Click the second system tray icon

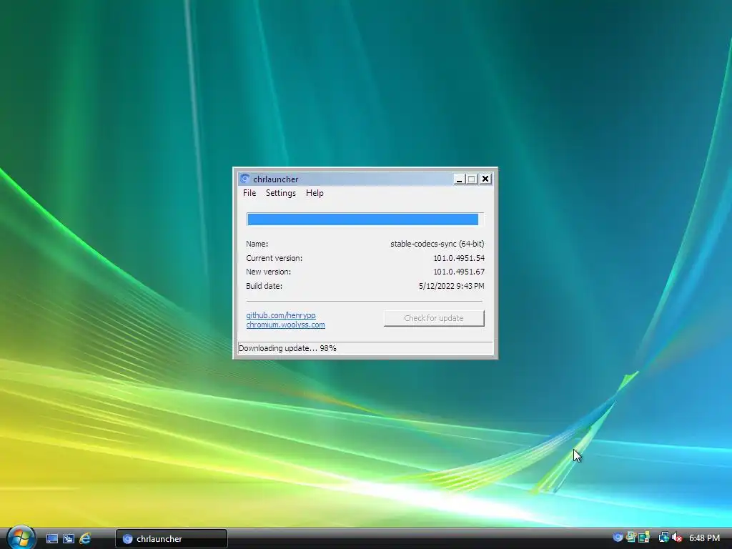631,538
